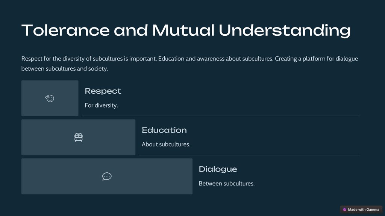This screenshot has width=385, height=216.
Task: Select the speech bubble icon beside Dialogue
Action: click(107, 176)
